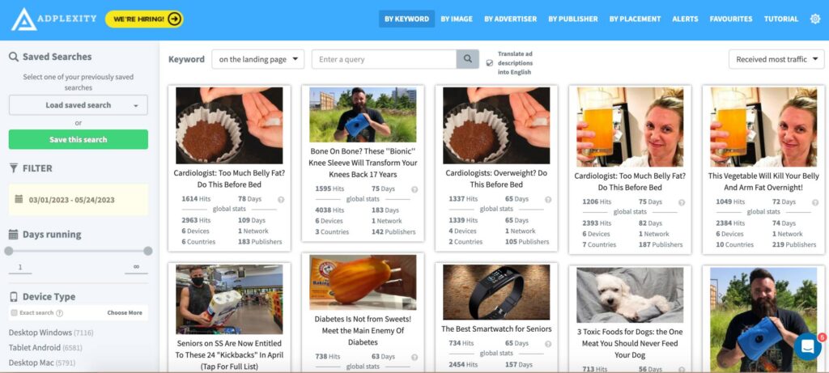Click Choose More device link
The height and width of the screenshot is (373, 829).
point(125,313)
